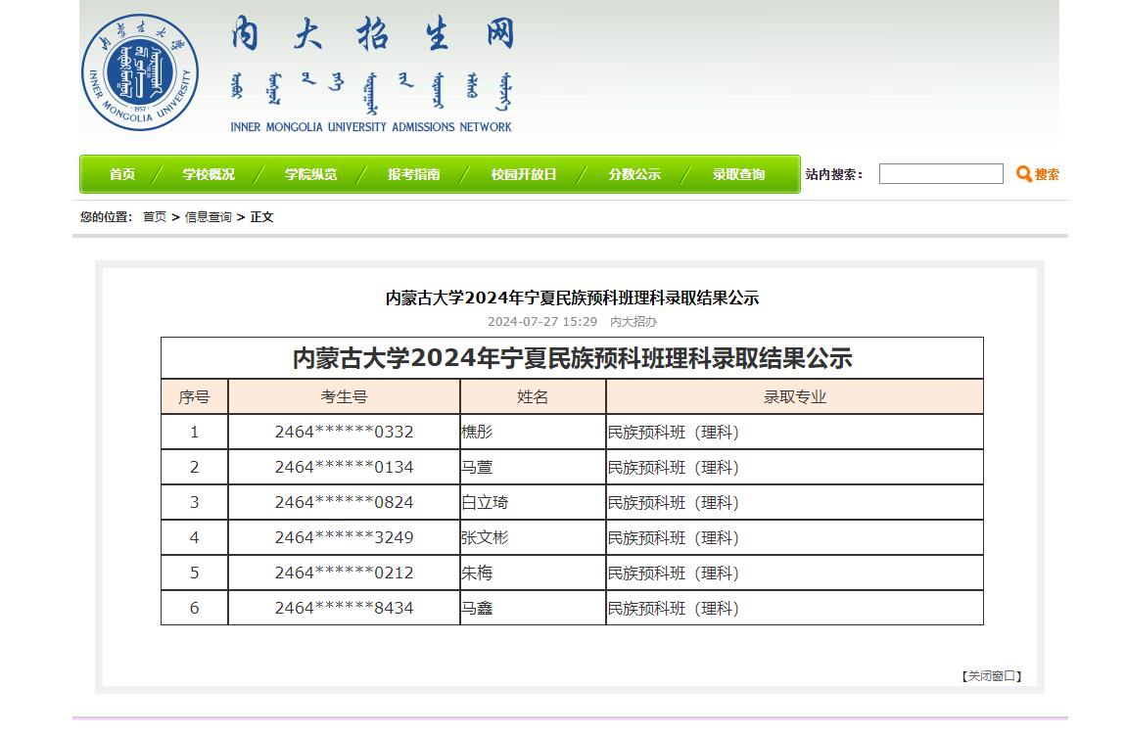Click the major cell in 樵彤's row

point(795,432)
